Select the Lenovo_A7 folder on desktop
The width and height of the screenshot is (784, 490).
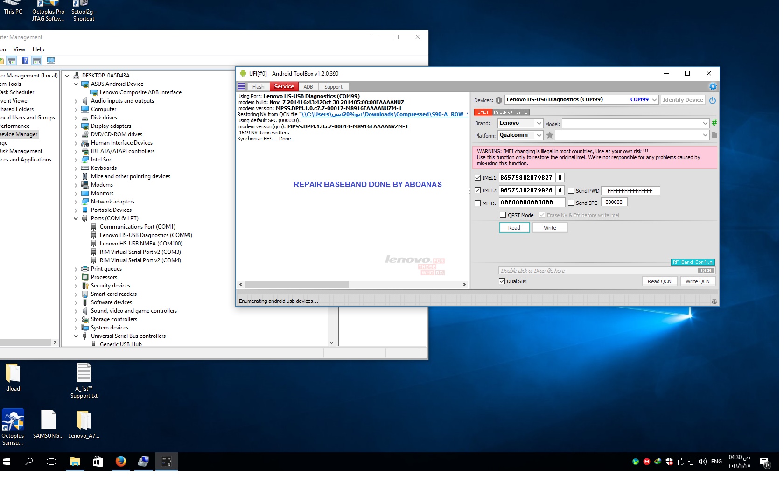point(84,424)
